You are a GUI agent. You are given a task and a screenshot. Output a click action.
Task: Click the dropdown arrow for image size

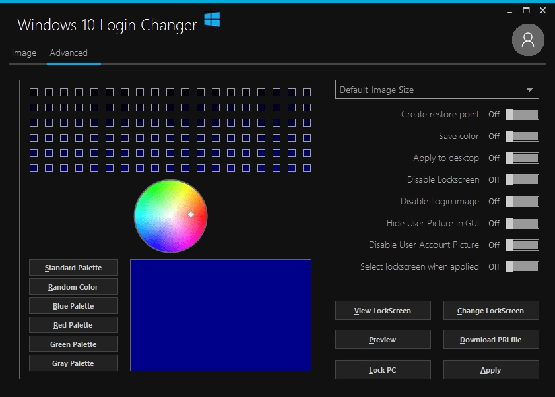(x=529, y=90)
